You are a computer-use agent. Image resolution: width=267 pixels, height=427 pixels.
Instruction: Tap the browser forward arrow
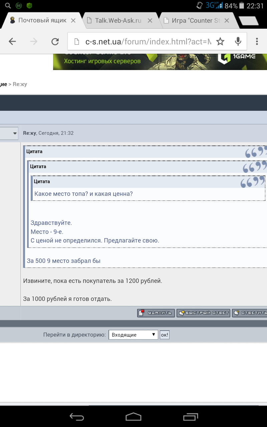pyautogui.click(x=34, y=41)
